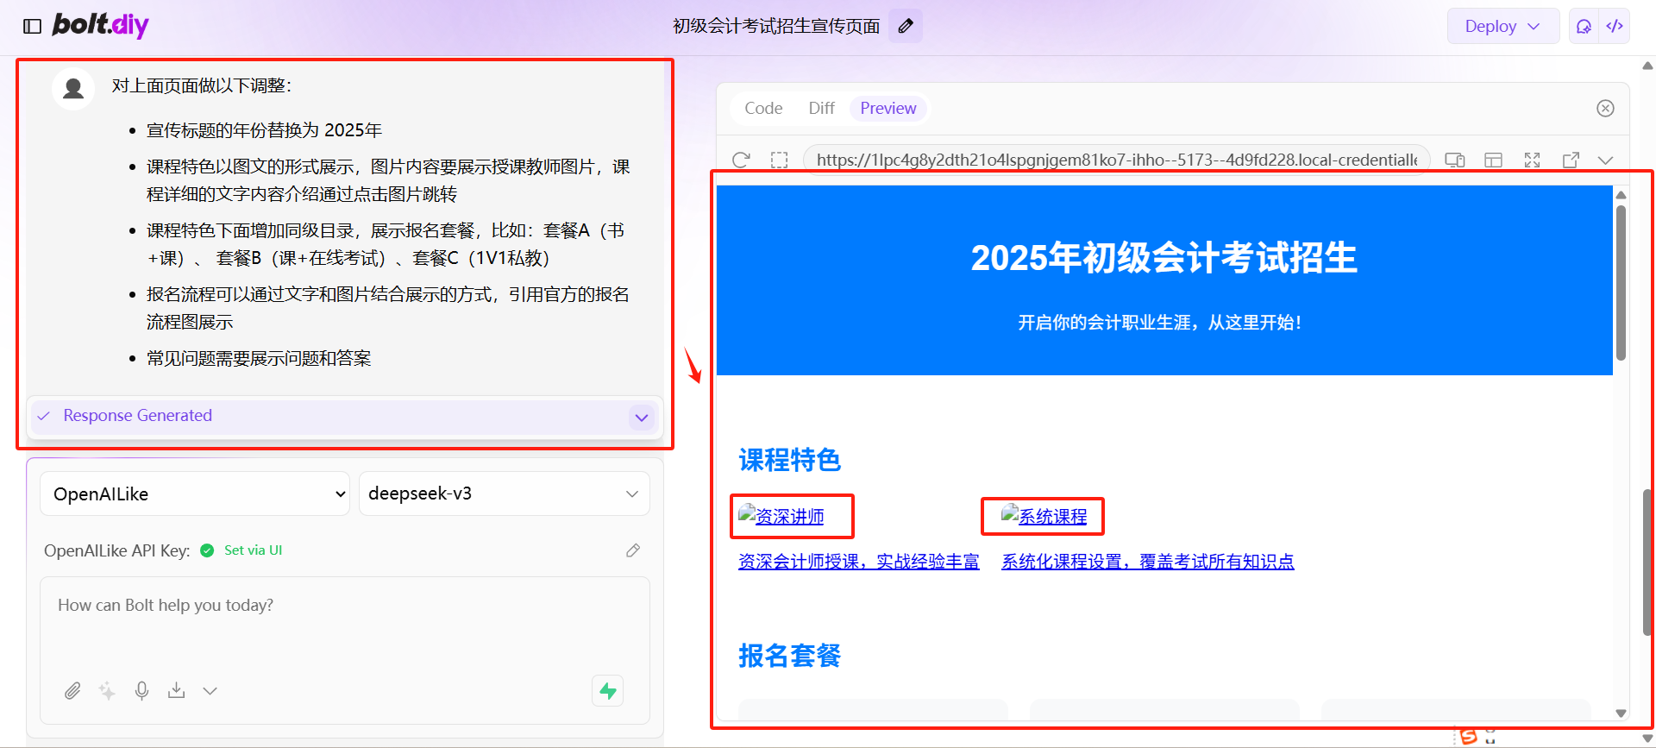Expand the Response Generated section
The height and width of the screenshot is (748, 1656).
tap(642, 418)
